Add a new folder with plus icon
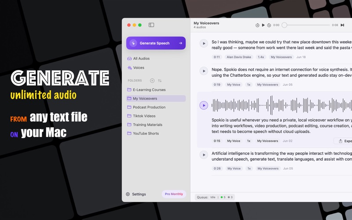This screenshot has height=220, width=352. click(x=152, y=81)
